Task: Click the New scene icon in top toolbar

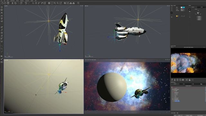Action: click(x=2, y=3)
